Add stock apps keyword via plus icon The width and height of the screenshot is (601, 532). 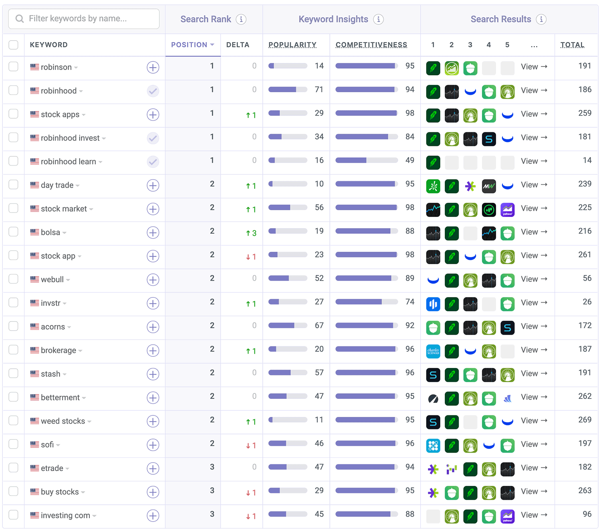153,115
